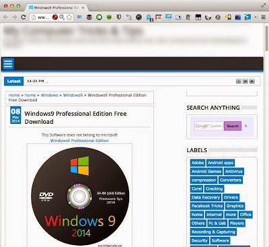Click the globe extension icon in toolbar

pyautogui.click(x=208, y=17)
